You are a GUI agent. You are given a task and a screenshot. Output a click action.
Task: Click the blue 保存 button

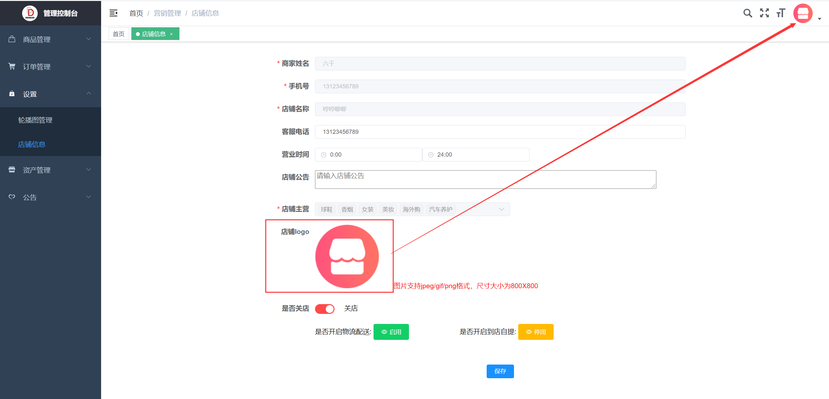pos(500,371)
